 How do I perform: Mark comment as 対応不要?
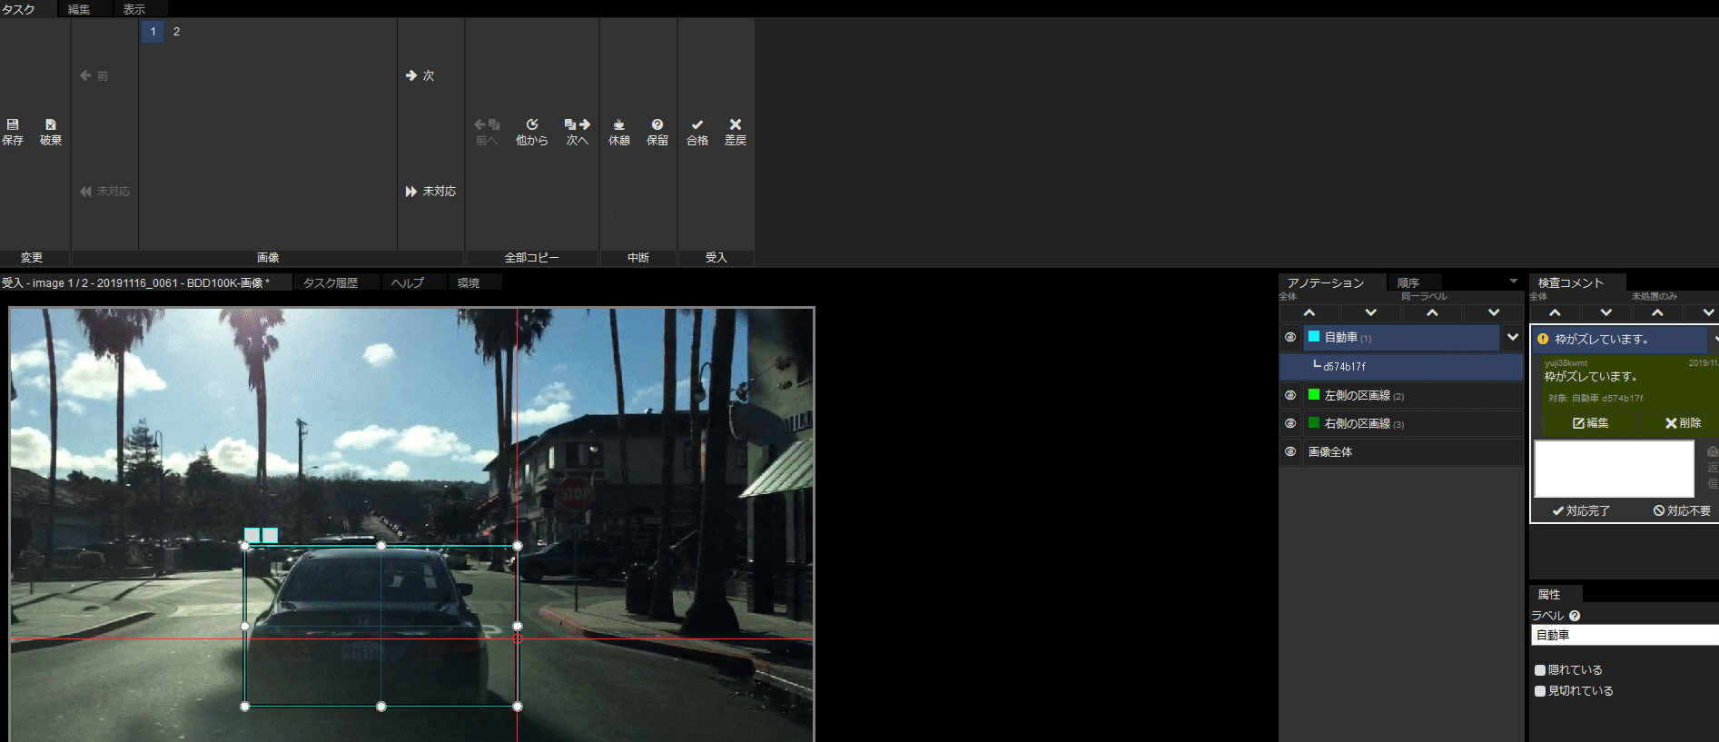click(1682, 511)
